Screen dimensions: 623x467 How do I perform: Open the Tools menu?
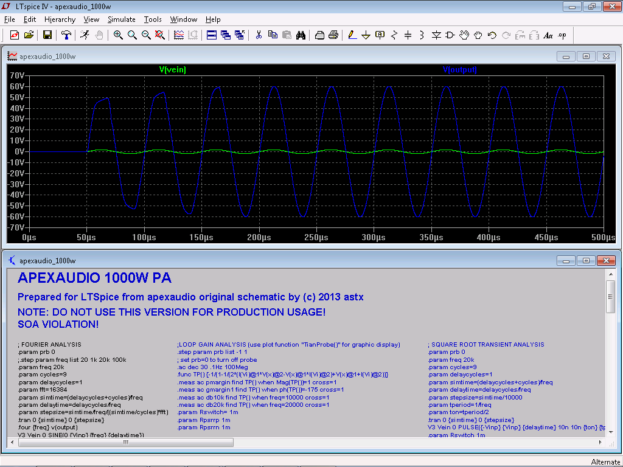(153, 19)
